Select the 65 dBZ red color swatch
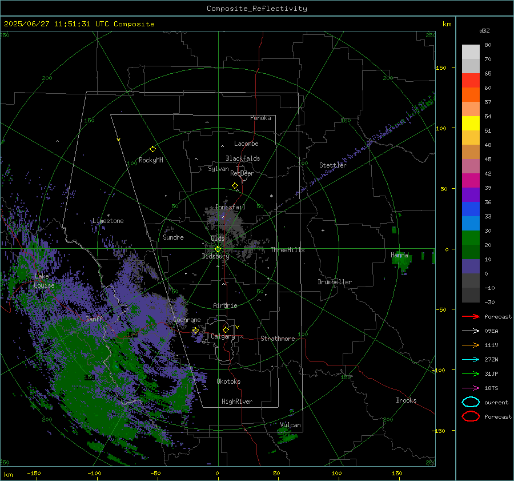514x481 pixels. point(471,81)
